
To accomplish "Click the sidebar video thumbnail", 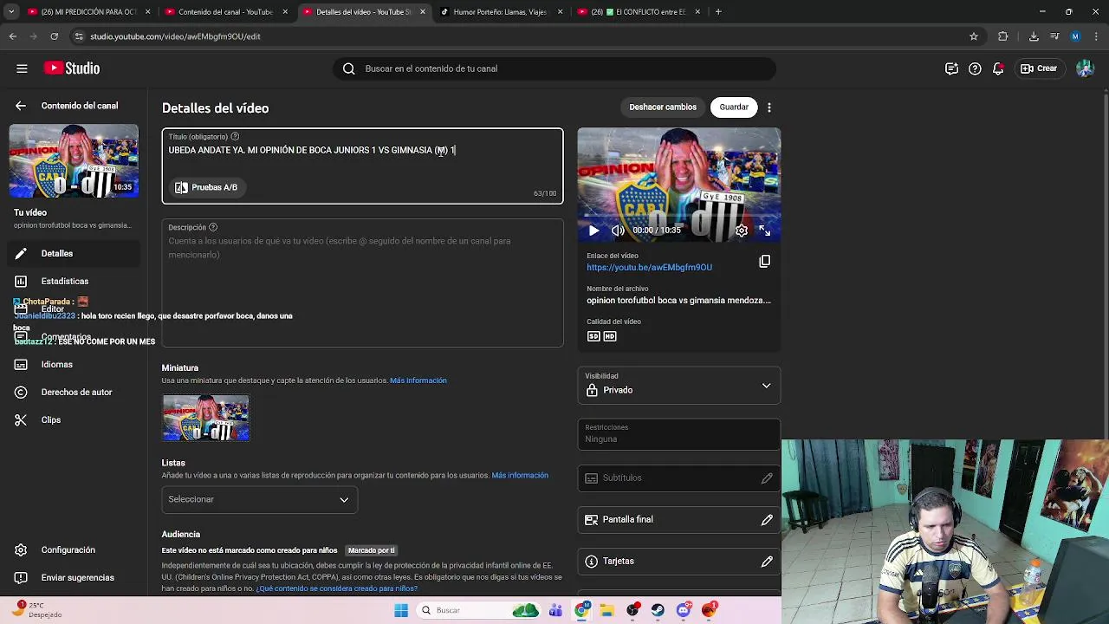I will click(74, 161).
